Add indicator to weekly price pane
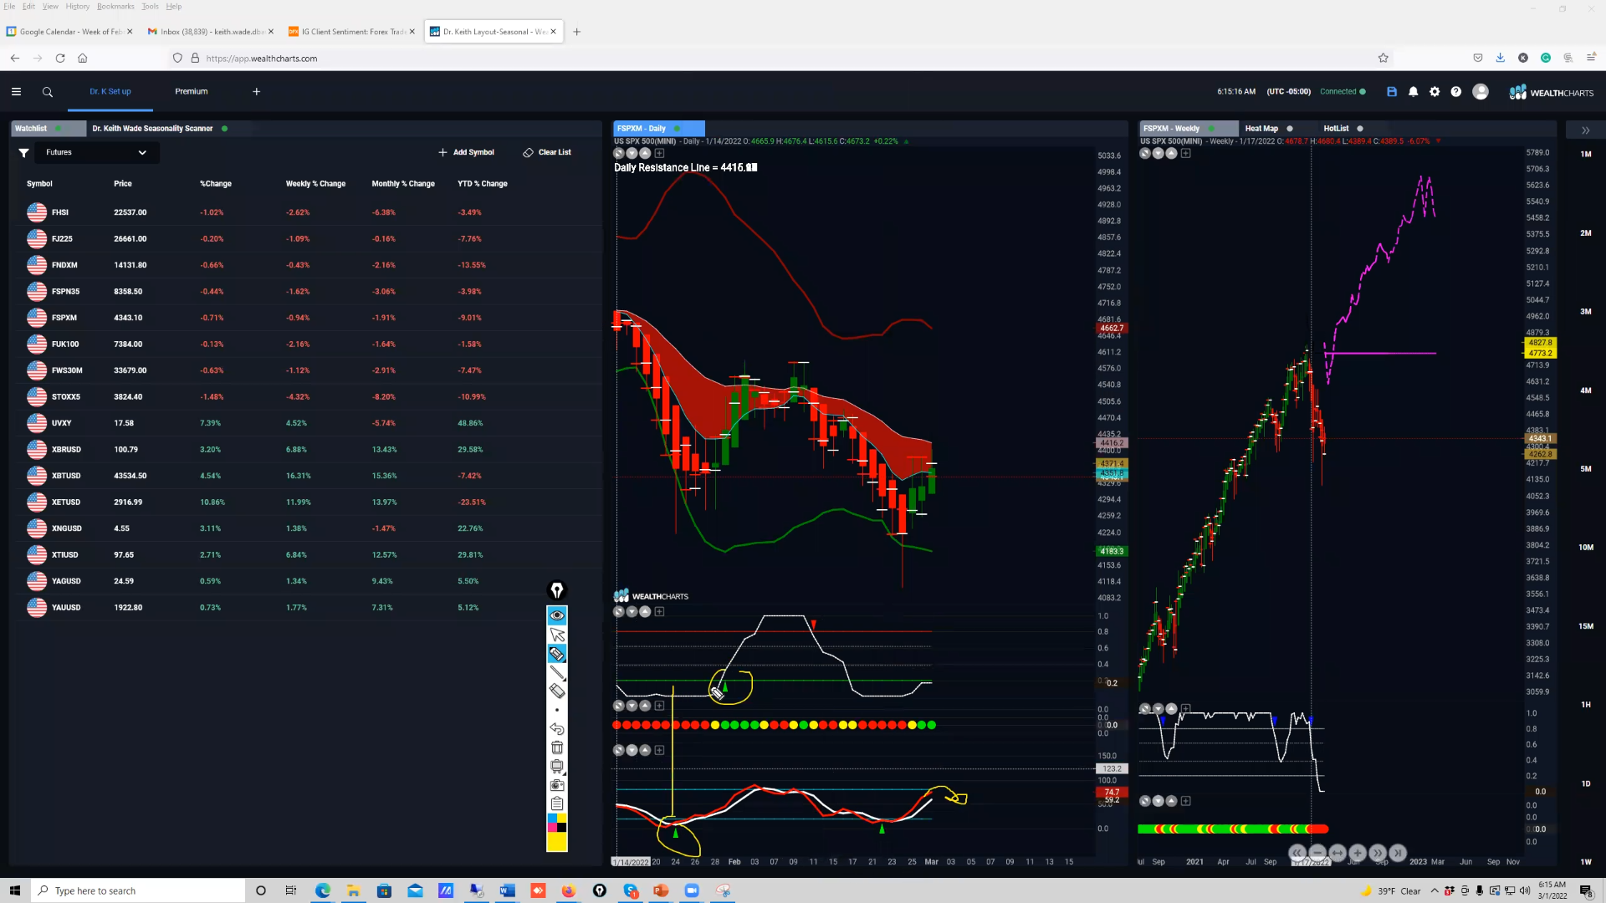 1185,153
